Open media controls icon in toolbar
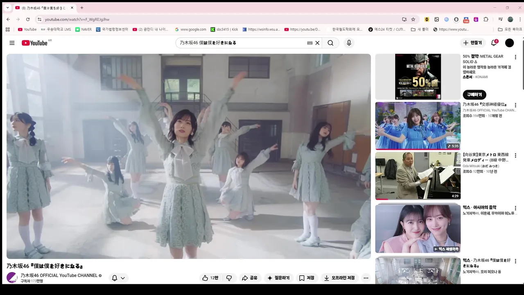The width and height of the screenshot is (524, 295). tap(500, 19)
